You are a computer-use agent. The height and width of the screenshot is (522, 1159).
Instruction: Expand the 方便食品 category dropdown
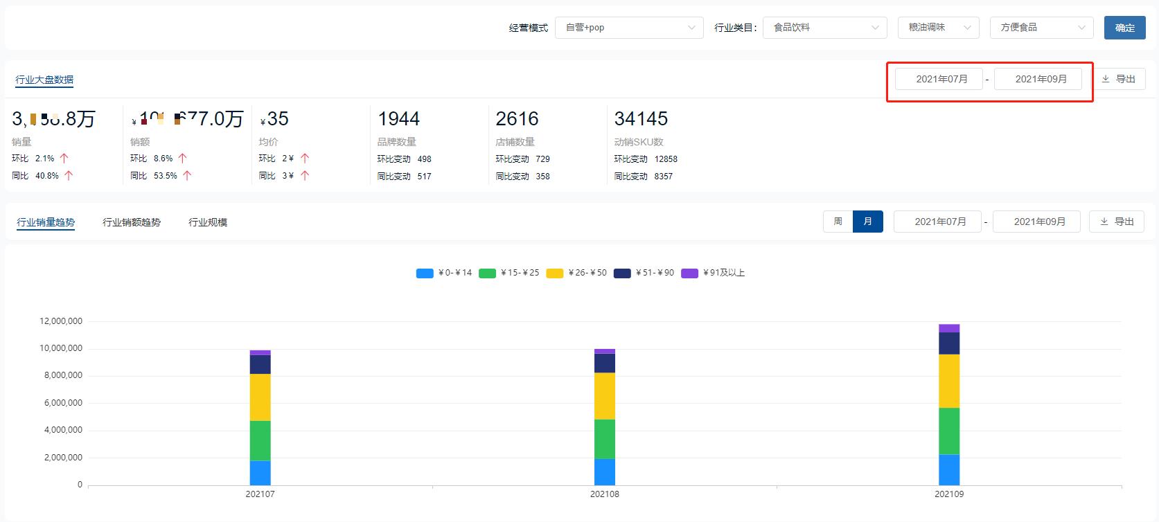pyautogui.click(x=1041, y=28)
